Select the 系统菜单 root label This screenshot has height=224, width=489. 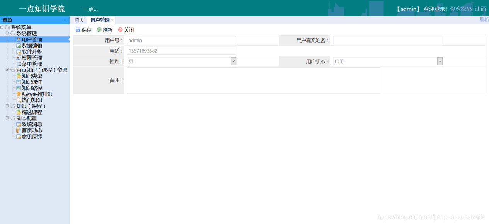[21, 27]
